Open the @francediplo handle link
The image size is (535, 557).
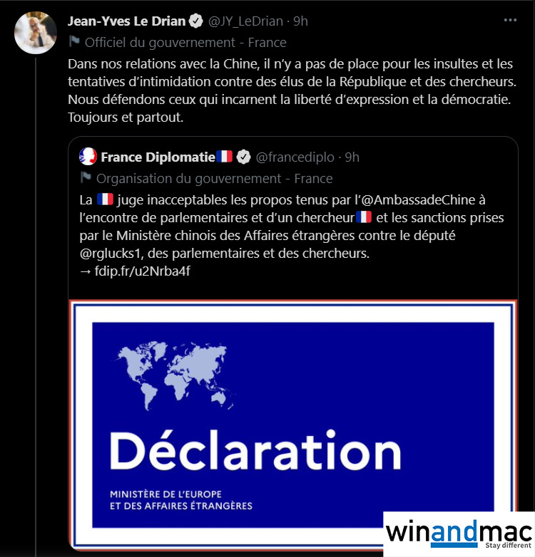(x=295, y=157)
